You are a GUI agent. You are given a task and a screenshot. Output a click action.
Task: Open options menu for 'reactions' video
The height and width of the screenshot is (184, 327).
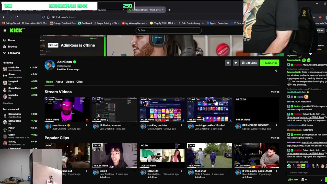pyautogui.click(x=86, y=125)
